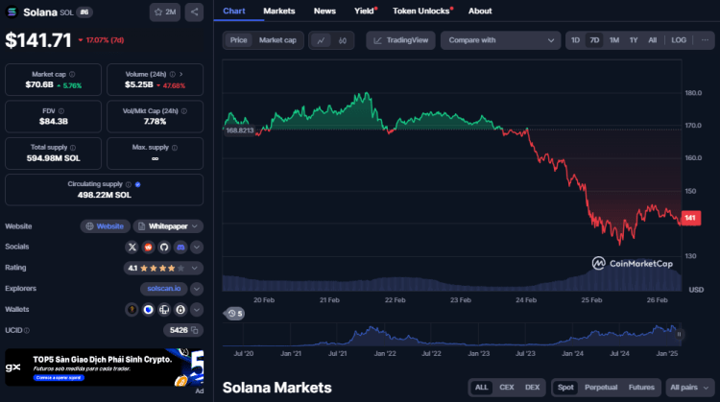Click the Market cap info icon

[x=72, y=73]
